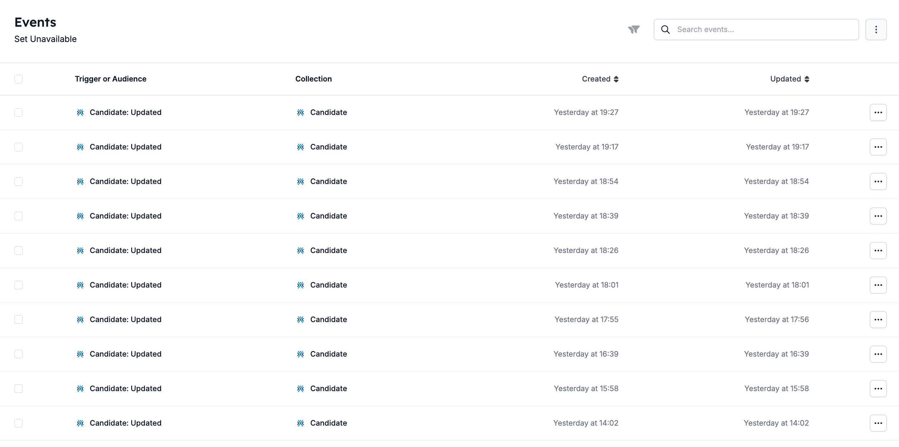This screenshot has width=899, height=447.
Task: Open more actions for the 19:27 event
Action: coord(878,112)
